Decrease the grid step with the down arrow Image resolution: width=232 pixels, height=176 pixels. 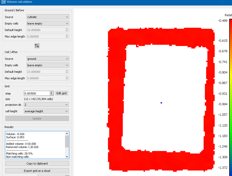pos(51,94)
